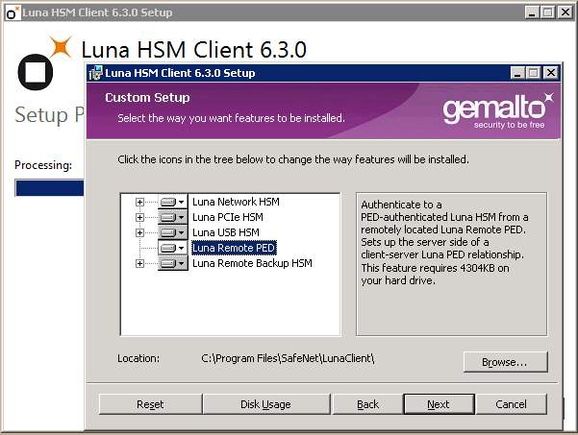This screenshot has width=578, height=435.
Task: Click the Gemalto logo in banner
Action: click(498, 109)
